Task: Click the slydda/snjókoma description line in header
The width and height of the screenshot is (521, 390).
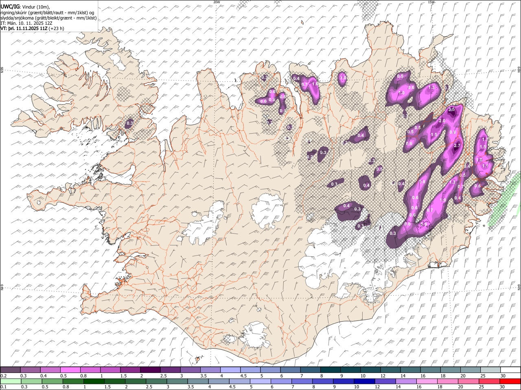Action: (x=49, y=18)
